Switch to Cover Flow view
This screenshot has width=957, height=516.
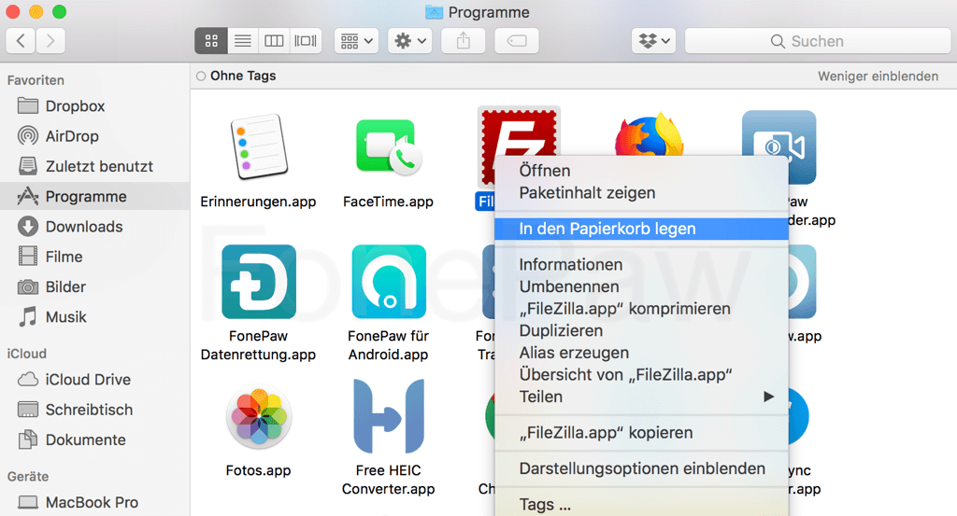[306, 41]
